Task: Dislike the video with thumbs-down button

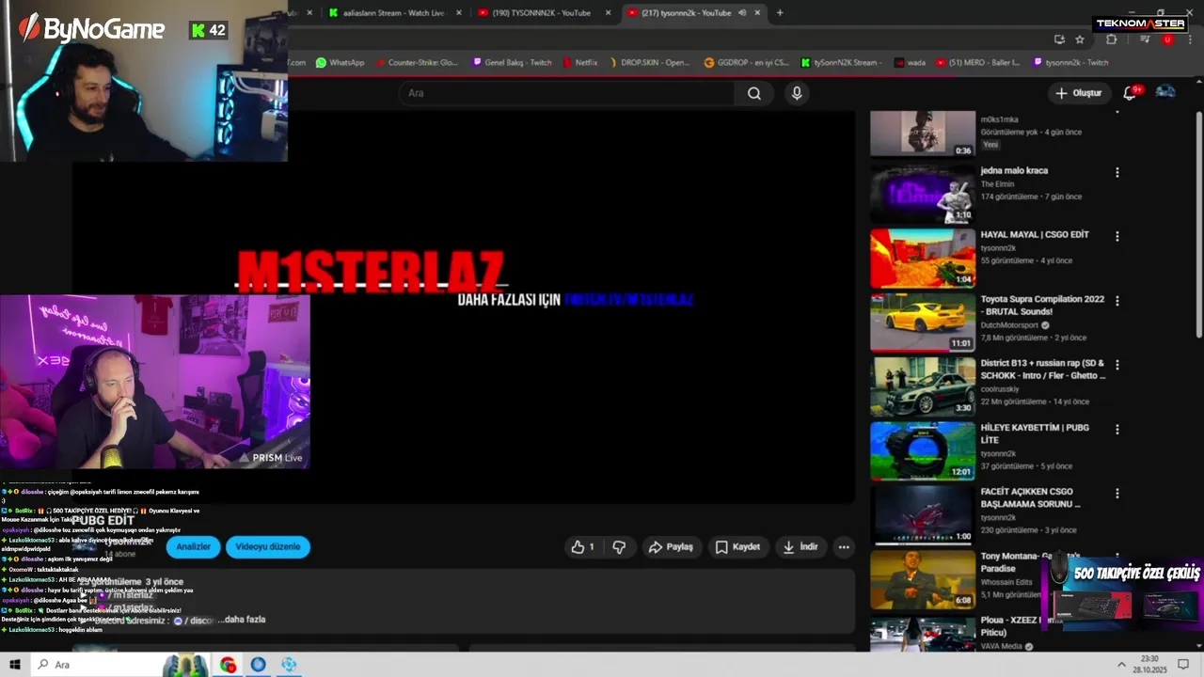Action: point(619,547)
